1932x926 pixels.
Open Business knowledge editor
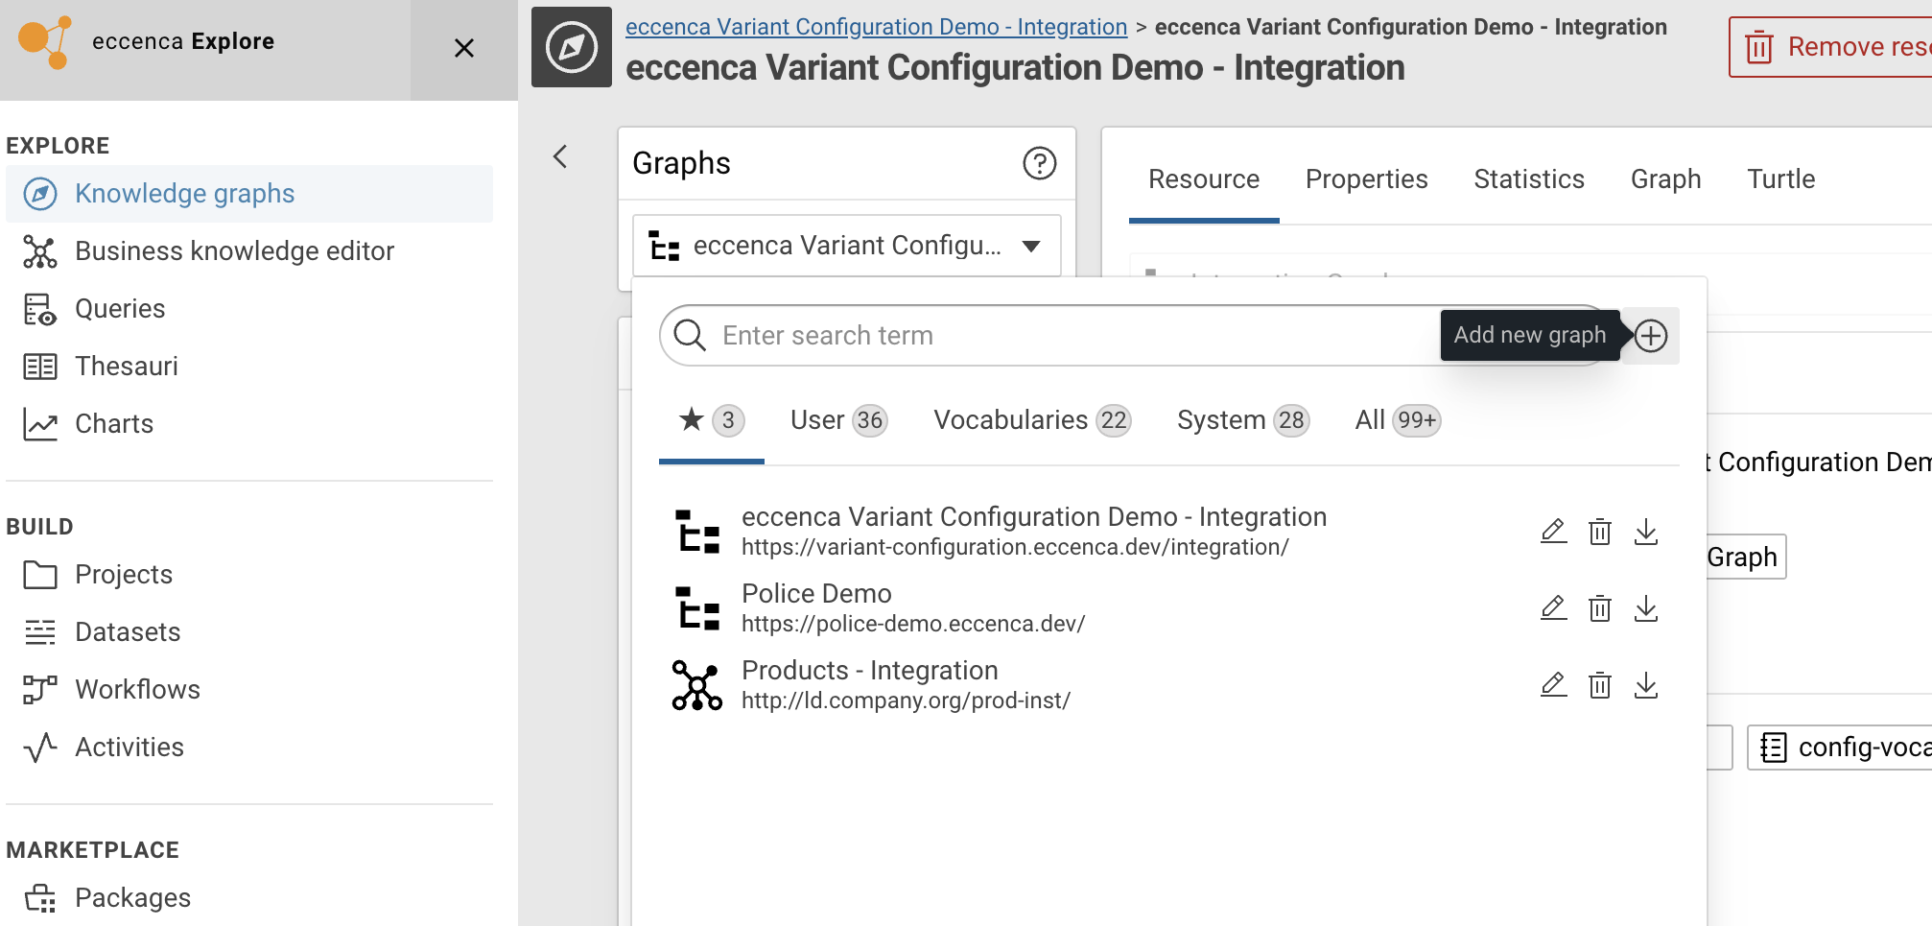tap(249, 251)
